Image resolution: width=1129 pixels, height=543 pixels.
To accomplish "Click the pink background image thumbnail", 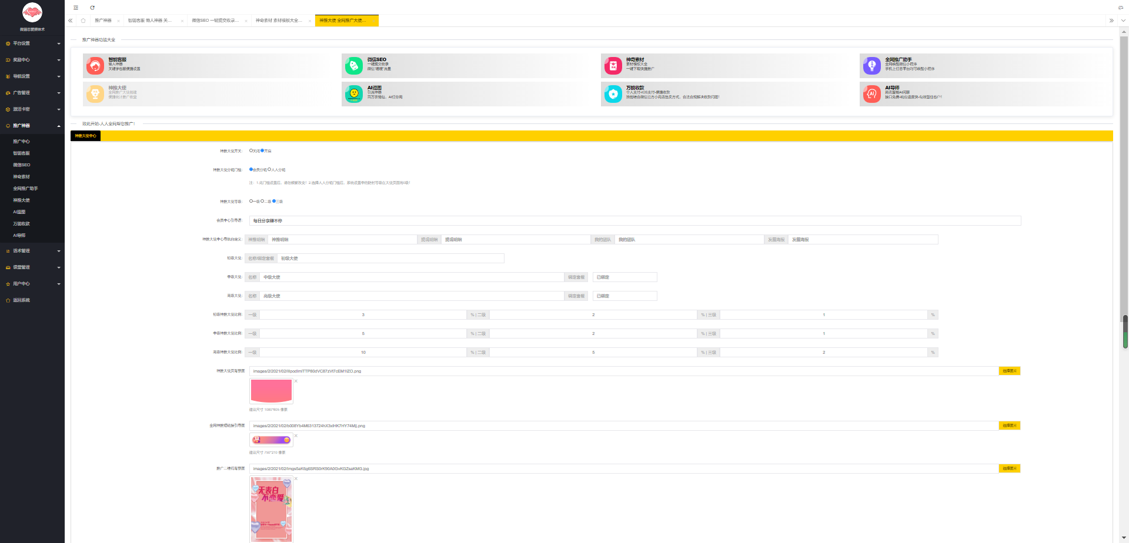I will pyautogui.click(x=271, y=391).
